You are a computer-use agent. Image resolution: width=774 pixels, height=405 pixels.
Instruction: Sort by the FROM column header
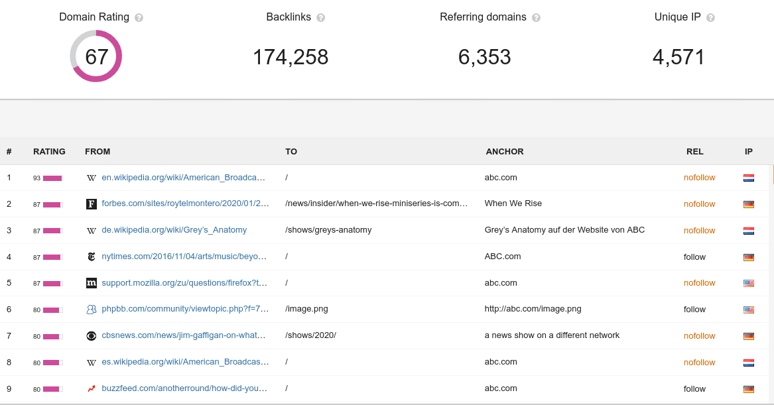point(97,151)
